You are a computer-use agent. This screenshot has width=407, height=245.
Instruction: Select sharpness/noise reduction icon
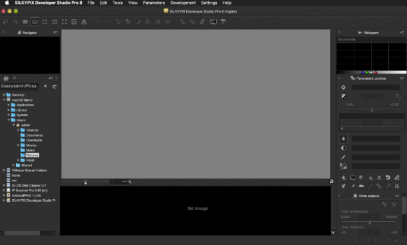(x=343, y=166)
